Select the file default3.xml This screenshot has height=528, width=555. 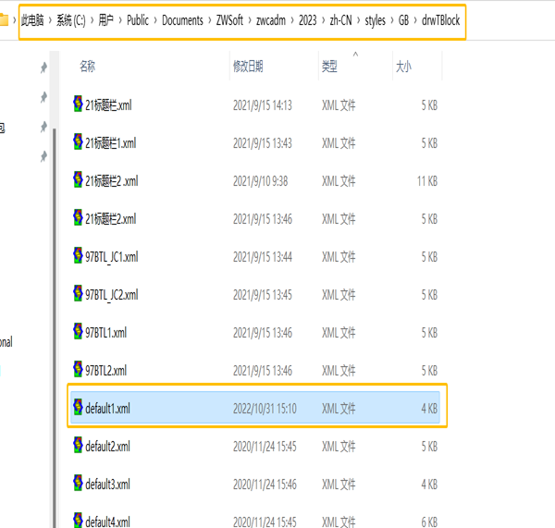point(107,485)
